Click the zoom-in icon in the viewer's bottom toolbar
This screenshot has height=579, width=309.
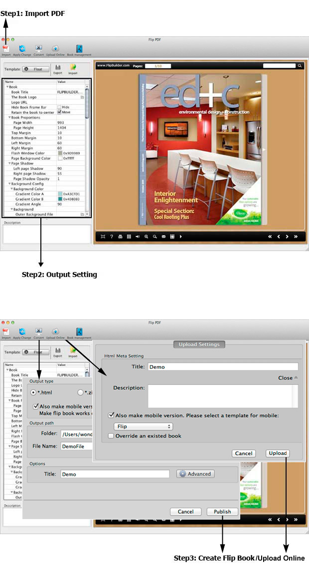[146, 237]
